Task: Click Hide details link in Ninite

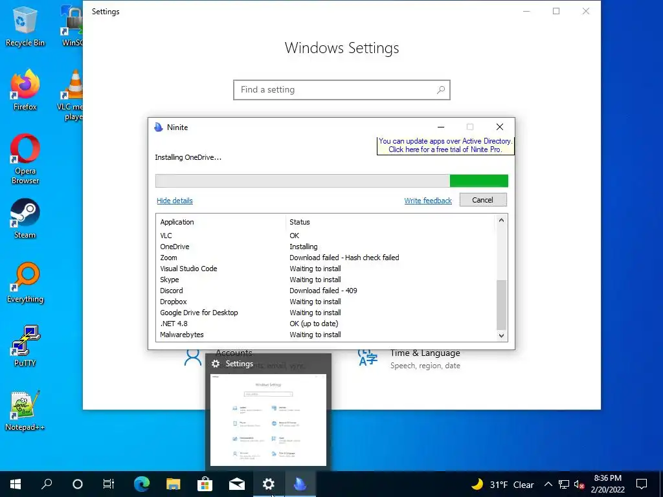Action: coord(175,201)
